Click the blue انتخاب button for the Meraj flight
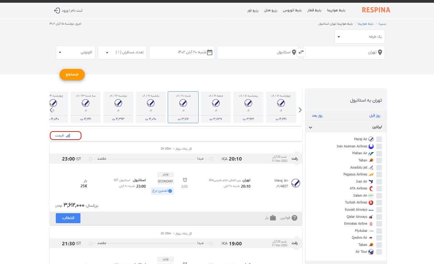The image size is (434, 264). 68,218
